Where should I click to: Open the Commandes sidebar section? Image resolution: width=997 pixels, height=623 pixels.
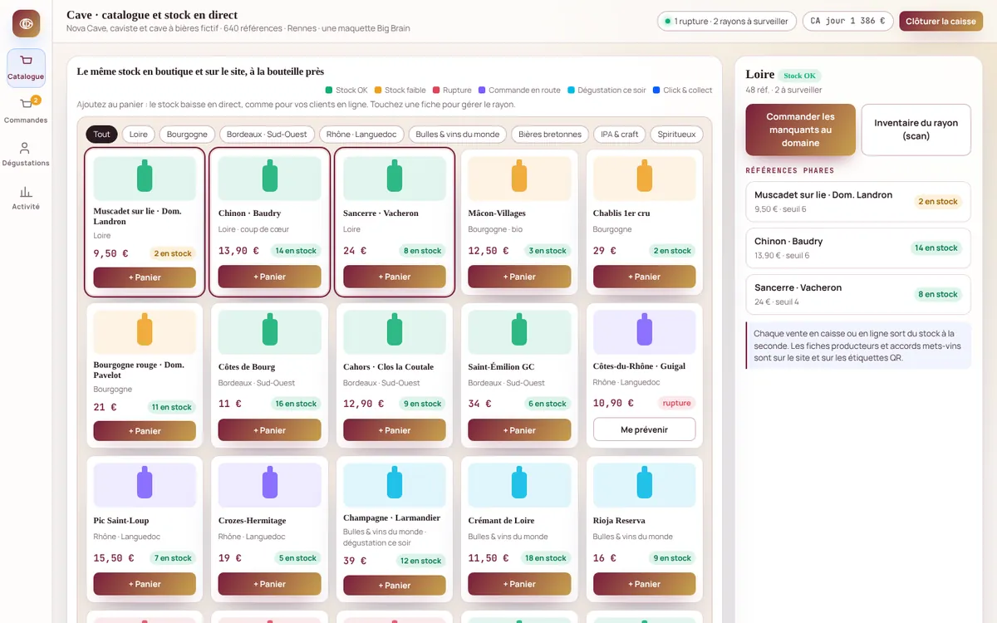26,110
